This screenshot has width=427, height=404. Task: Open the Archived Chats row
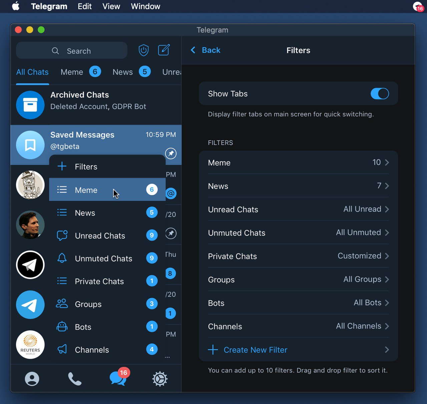[96, 105]
